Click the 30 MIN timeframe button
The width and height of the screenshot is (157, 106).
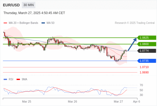click(x=28, y=5)
